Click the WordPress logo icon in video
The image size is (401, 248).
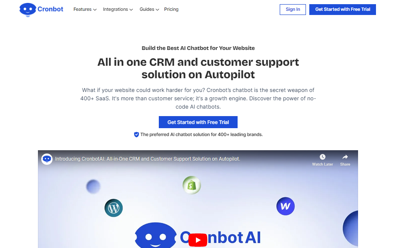pos(113,208)
